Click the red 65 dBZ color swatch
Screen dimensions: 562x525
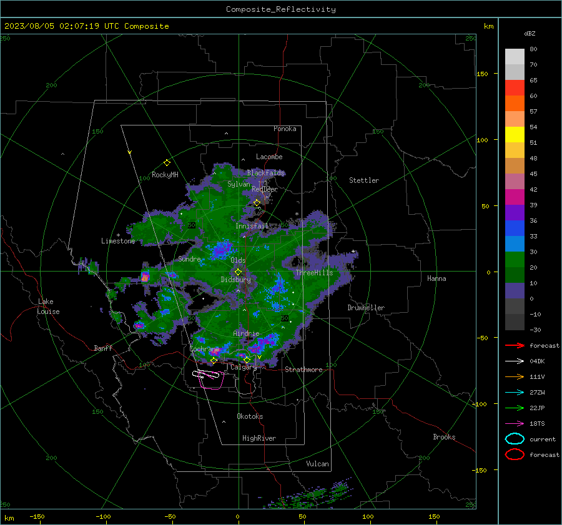pos(515,87)
